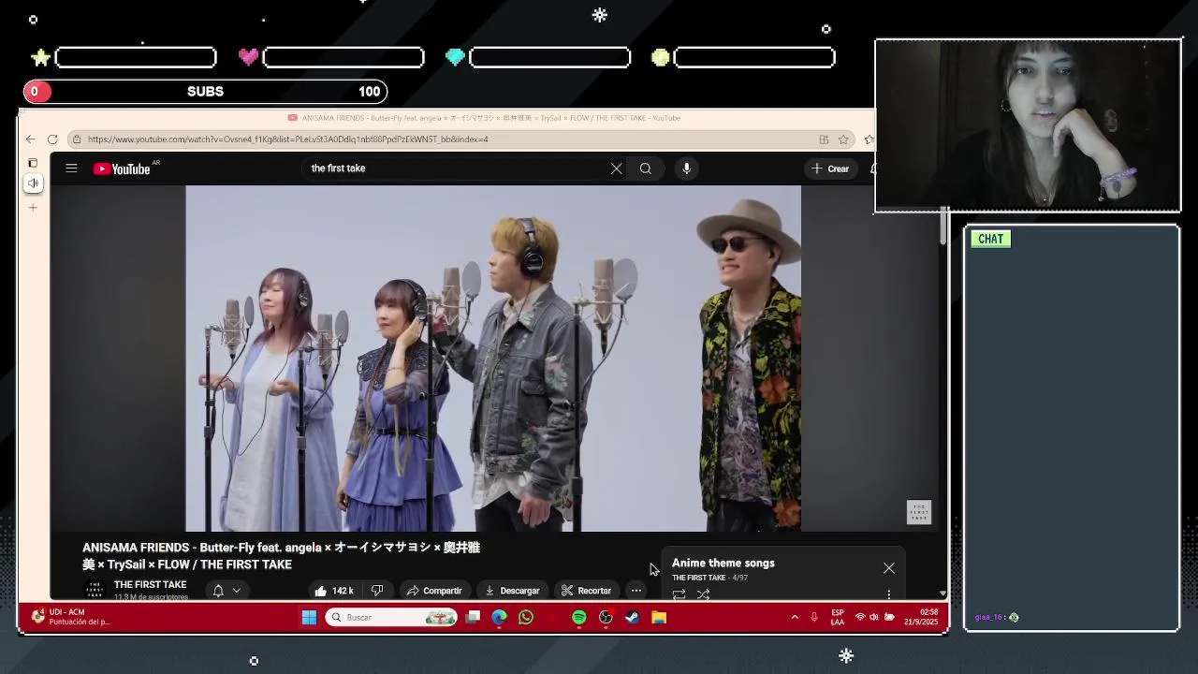Open Wi-Fi network tray icon
Image resolution: width=1198 pixels, height=674 pixels.
860,618
